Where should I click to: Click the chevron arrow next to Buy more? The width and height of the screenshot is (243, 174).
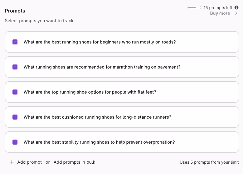(236, 13)
